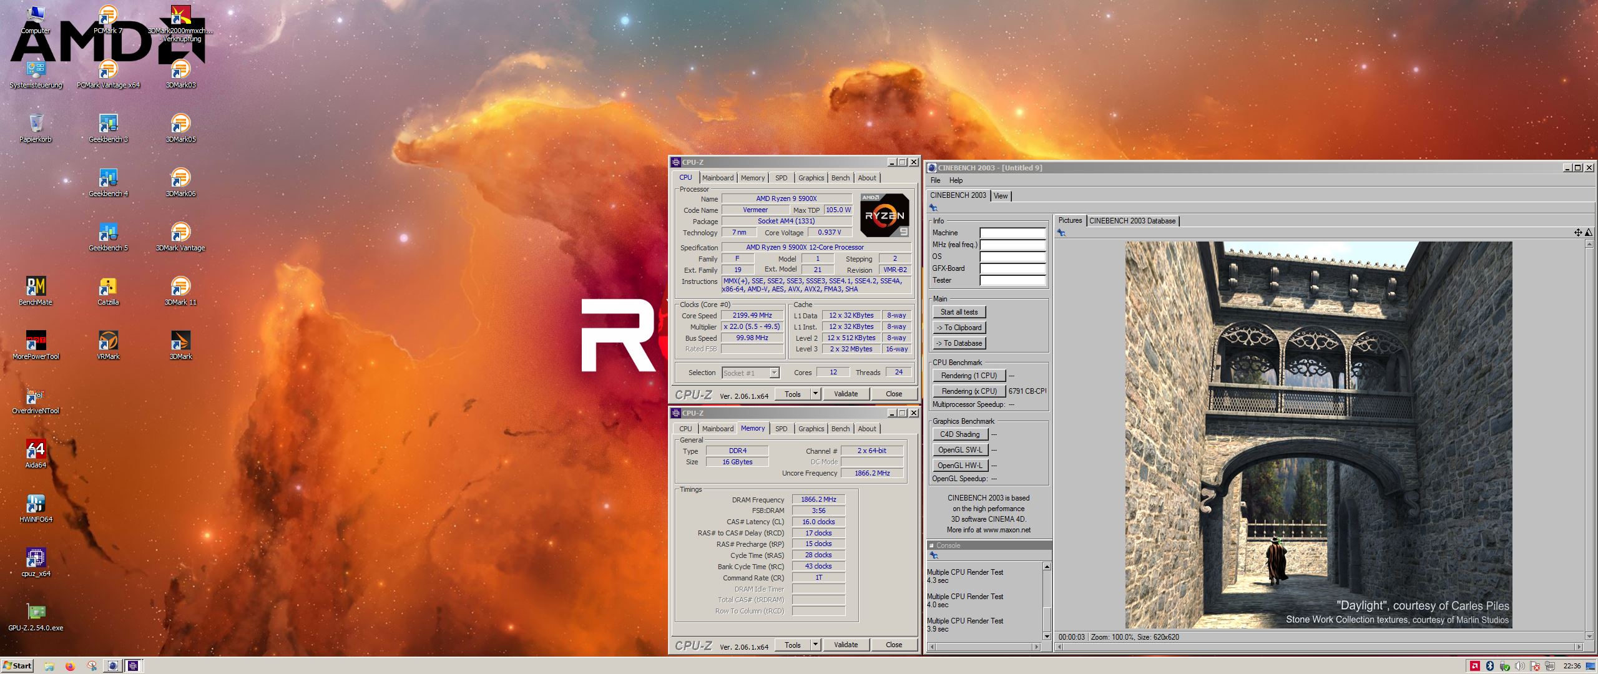The image size is (1598, 674).
Task: Click the -> To Clipboard button
Action: [959, 328]
